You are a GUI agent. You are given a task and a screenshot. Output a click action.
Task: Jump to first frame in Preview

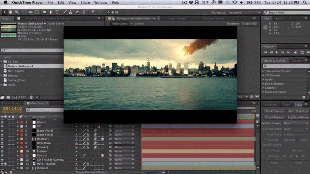click(x=265, y=52)
